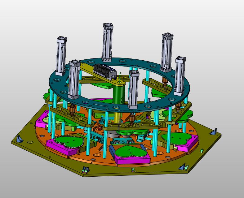Select the tallest rear-center pneumatic cylinder

click(x=107, y=42)
